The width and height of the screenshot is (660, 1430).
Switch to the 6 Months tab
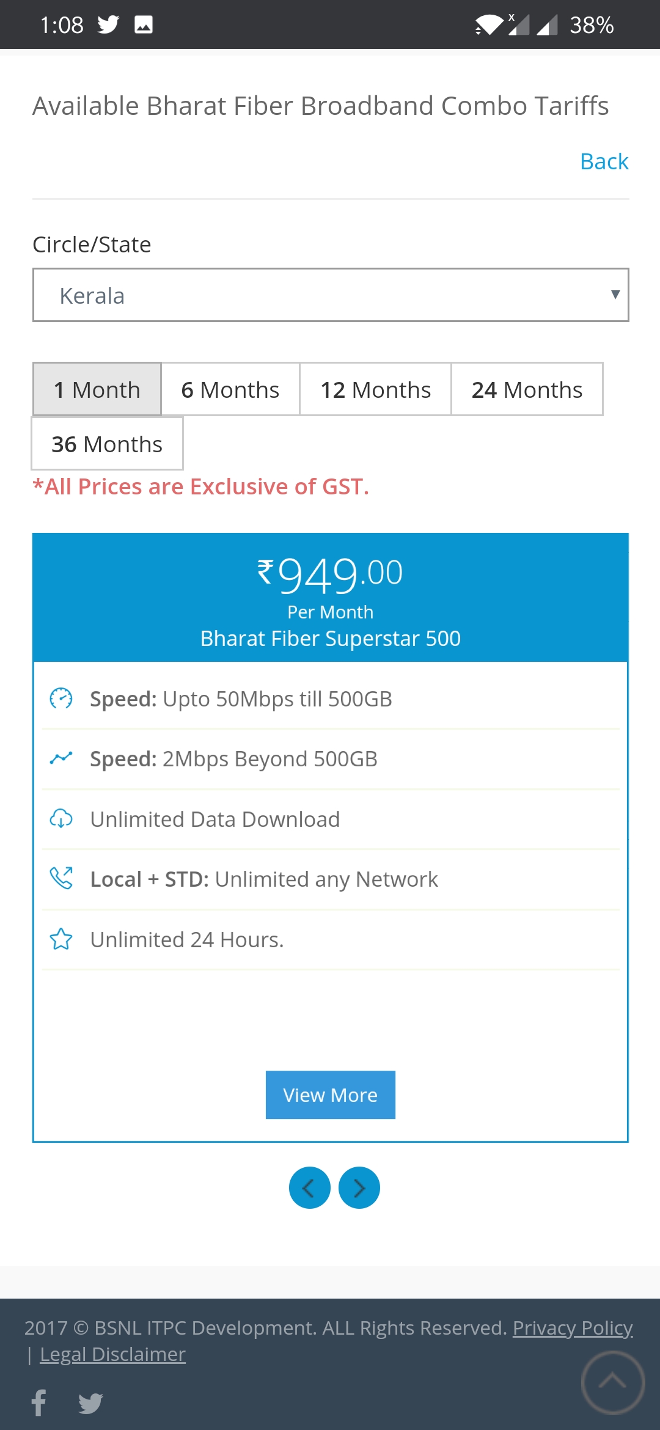[x=230, y=389]
